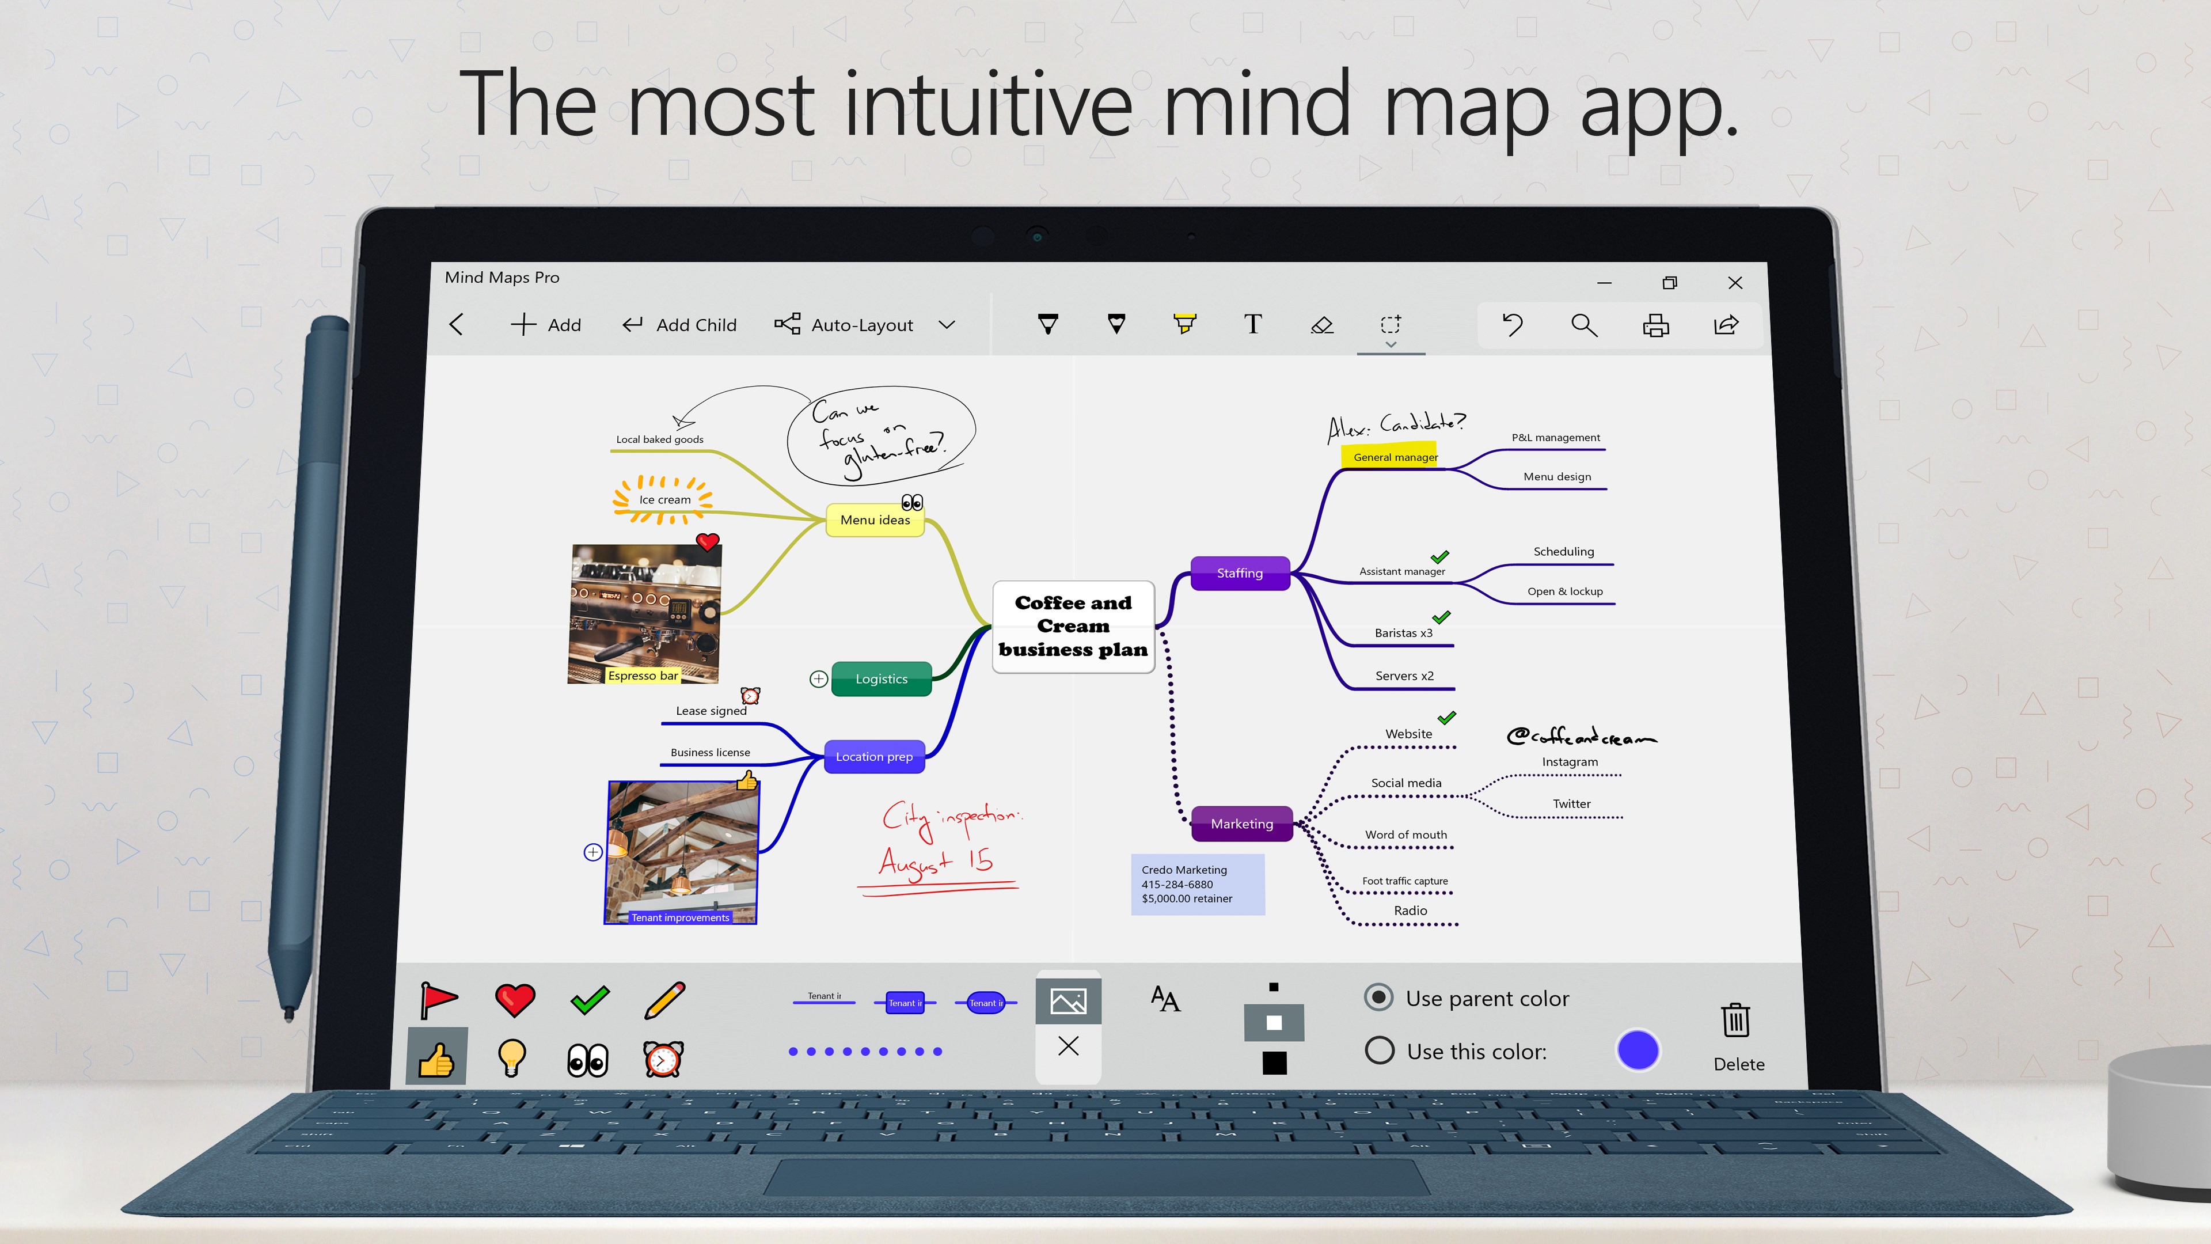Pick the blue color swatch
2211x1244 pixels.
pos(1639,1050)
